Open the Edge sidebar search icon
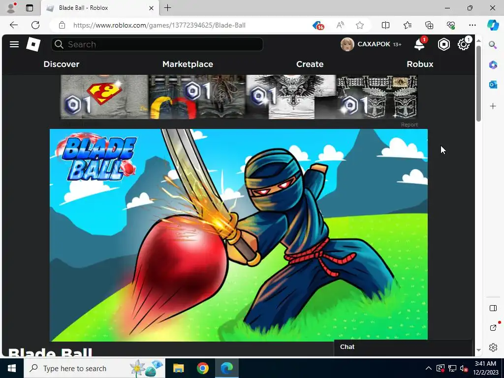 coord(493,45)
